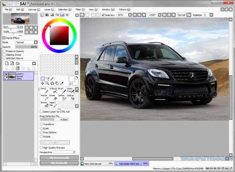Image resolution: width=235 pixels, height=172 pixels.
Task: Choose the Rotate radio option
Action: pyautogui.click(x=41, y=136)
